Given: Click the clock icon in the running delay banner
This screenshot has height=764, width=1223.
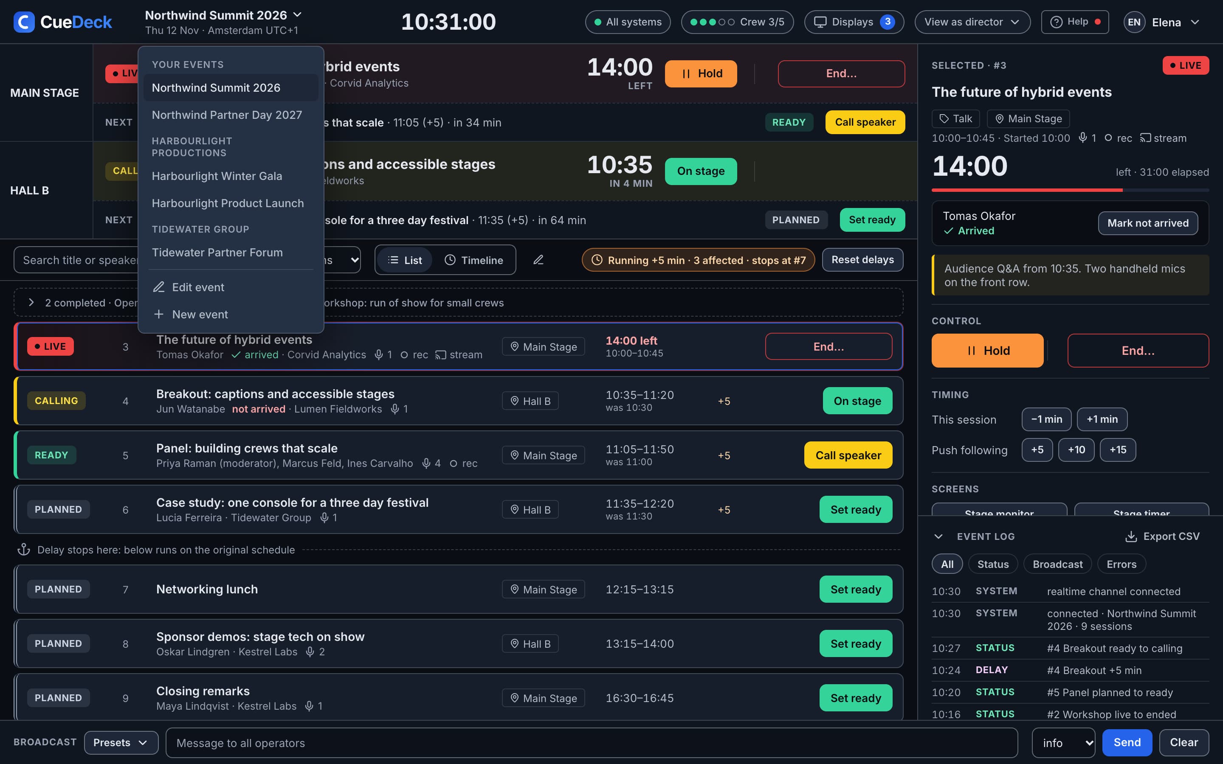Looking at the screenshot, I should coord(597,260).
